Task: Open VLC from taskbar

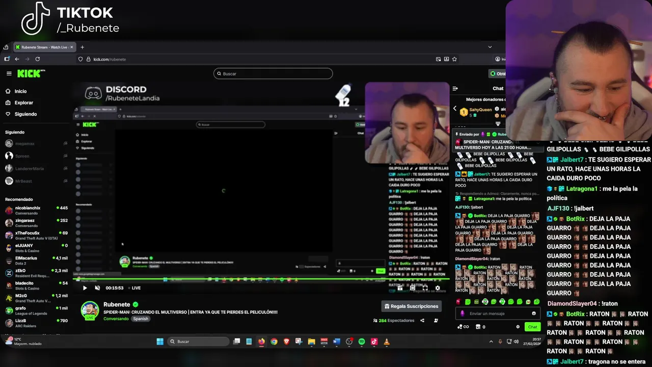Action: click(387, 342)
